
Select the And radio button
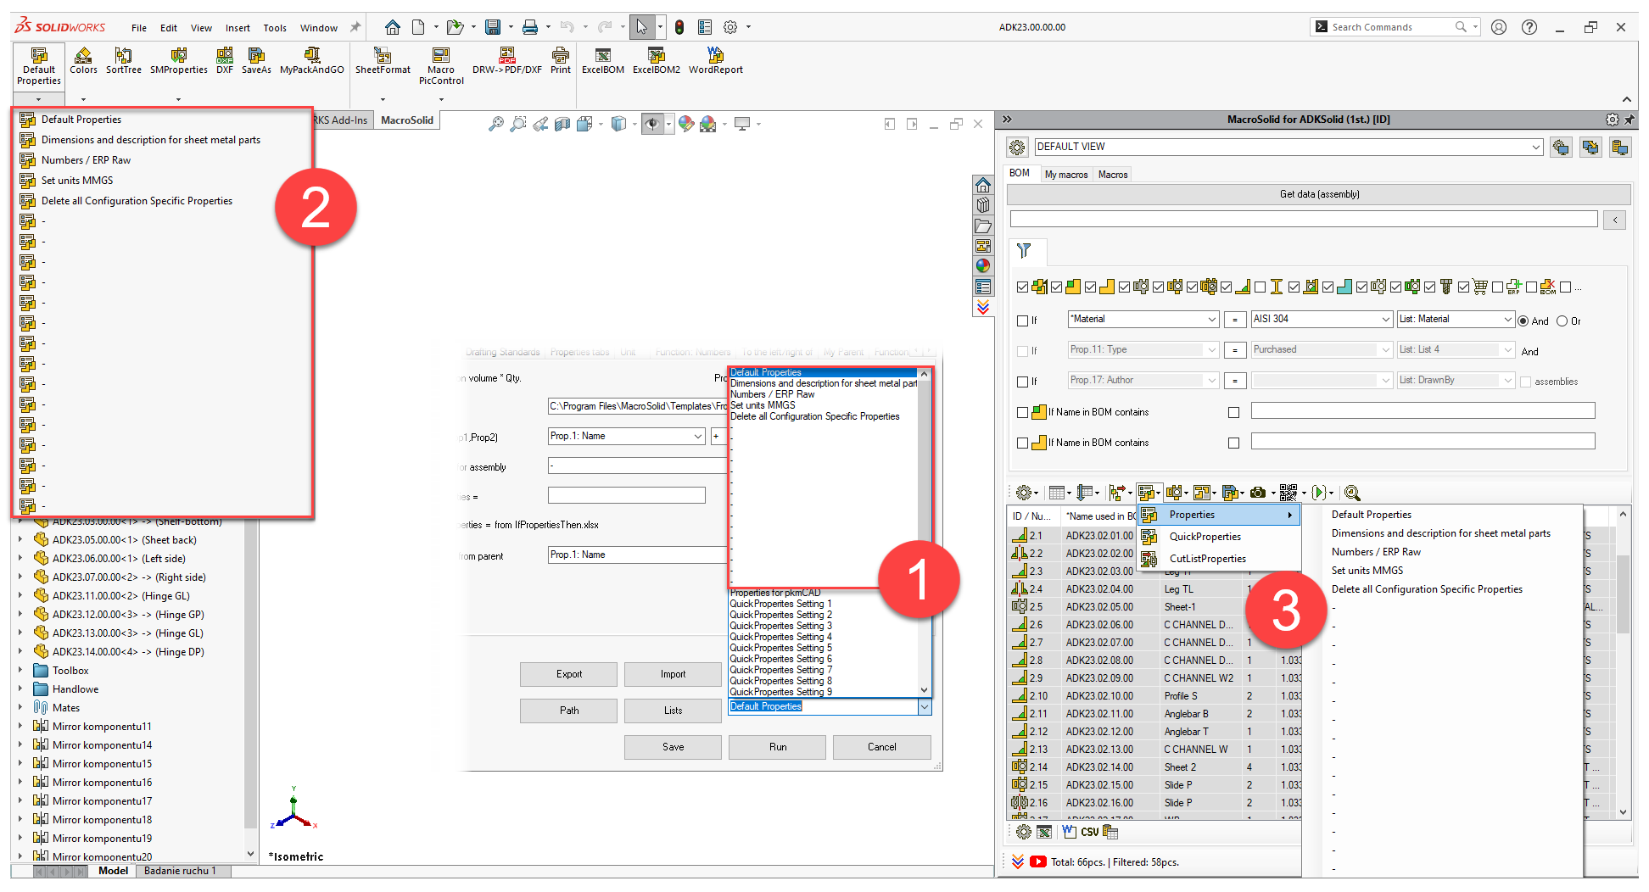(x=1523, y=321)
